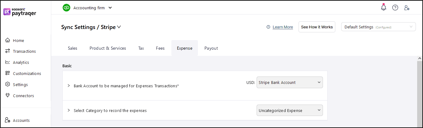Screen dimensions: 423x128
Task: Click the Paytraqer logo icon
Action: (7, 12)
